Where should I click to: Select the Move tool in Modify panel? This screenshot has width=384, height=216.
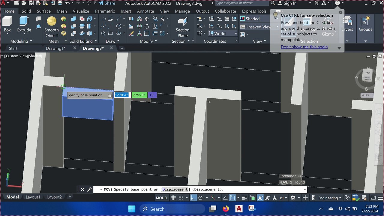pyautogui.click(x=147, y=19)
